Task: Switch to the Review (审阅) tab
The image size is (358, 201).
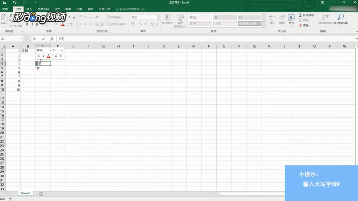Action: (x=79, y=9)
